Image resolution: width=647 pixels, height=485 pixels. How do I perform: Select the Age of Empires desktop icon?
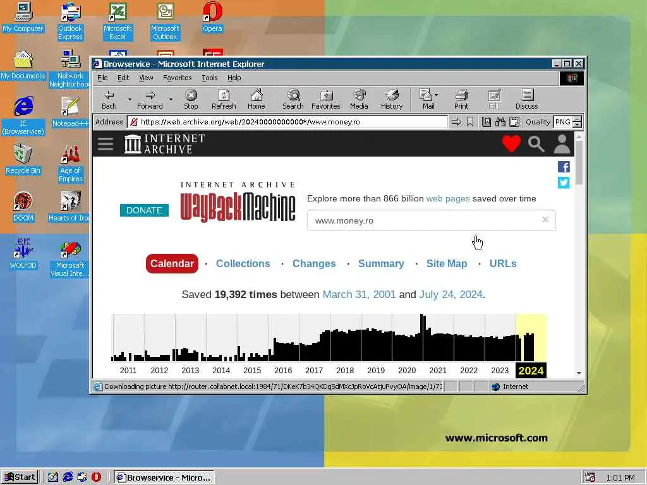click(70, 164)
